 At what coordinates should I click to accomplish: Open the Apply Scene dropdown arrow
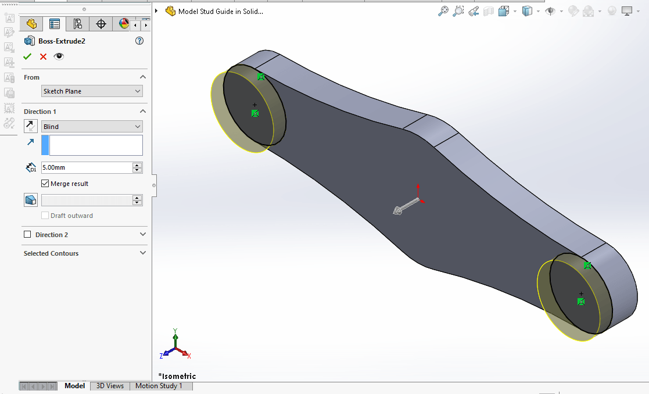[x=600, y=12]
